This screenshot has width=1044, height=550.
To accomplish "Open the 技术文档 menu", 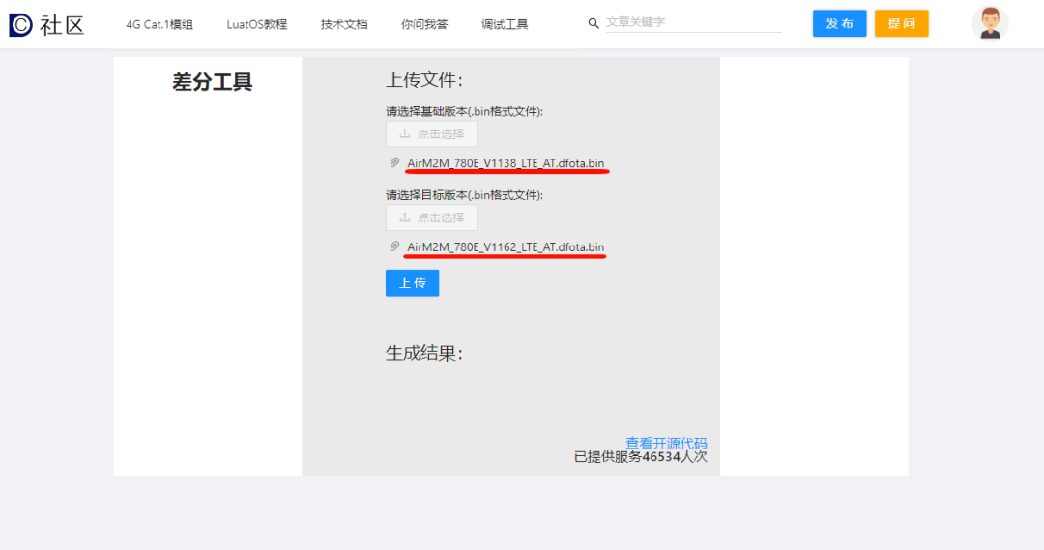I will (344, 24).
